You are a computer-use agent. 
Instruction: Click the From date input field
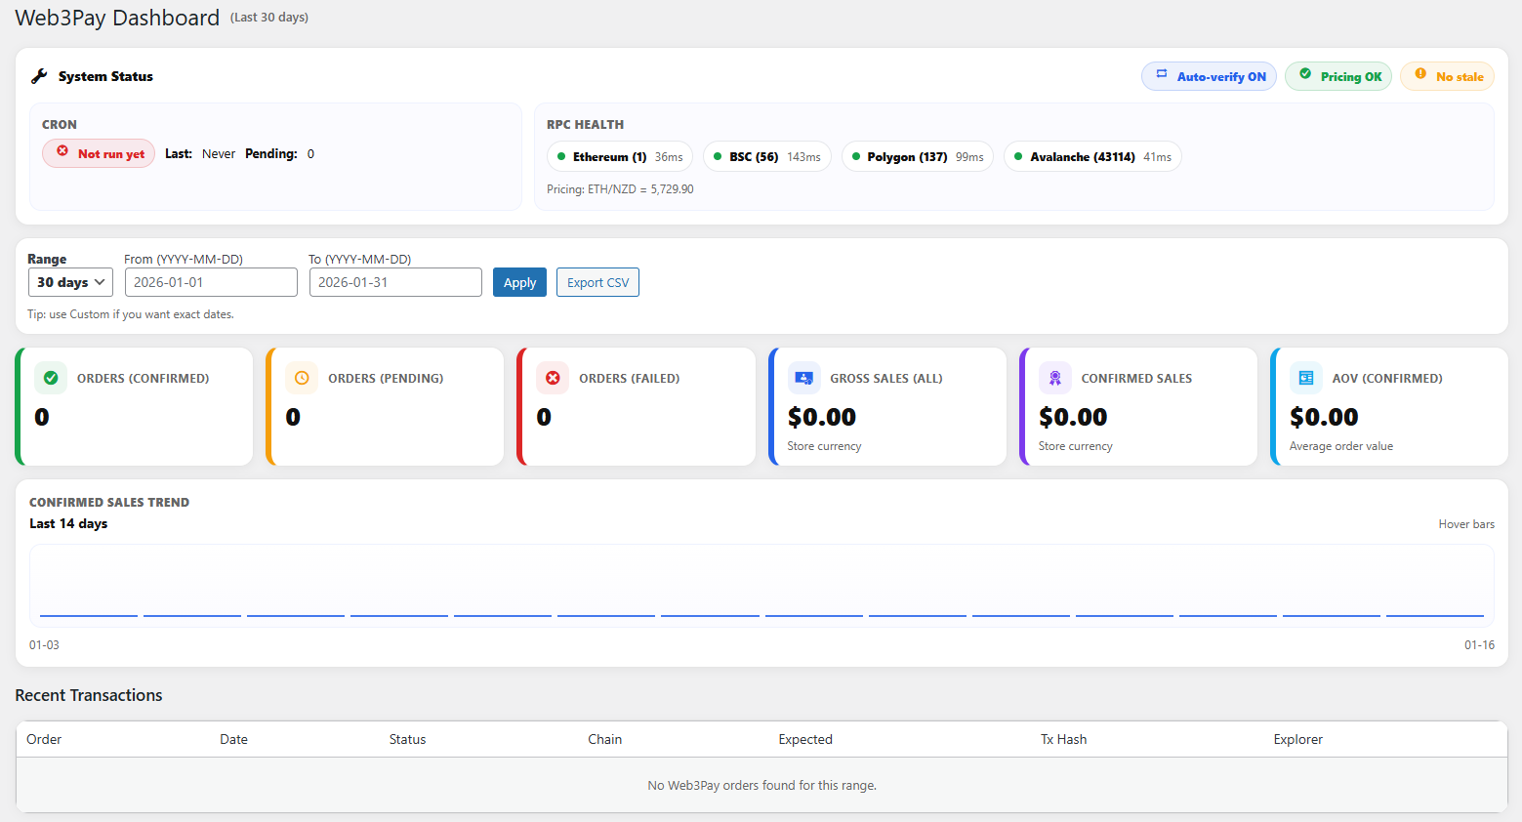click(211, 282)
